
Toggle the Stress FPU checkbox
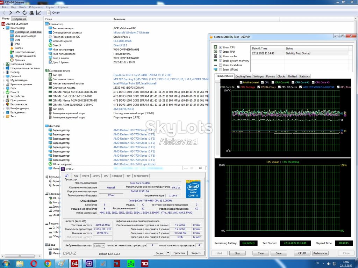click(x=220, y=52)
